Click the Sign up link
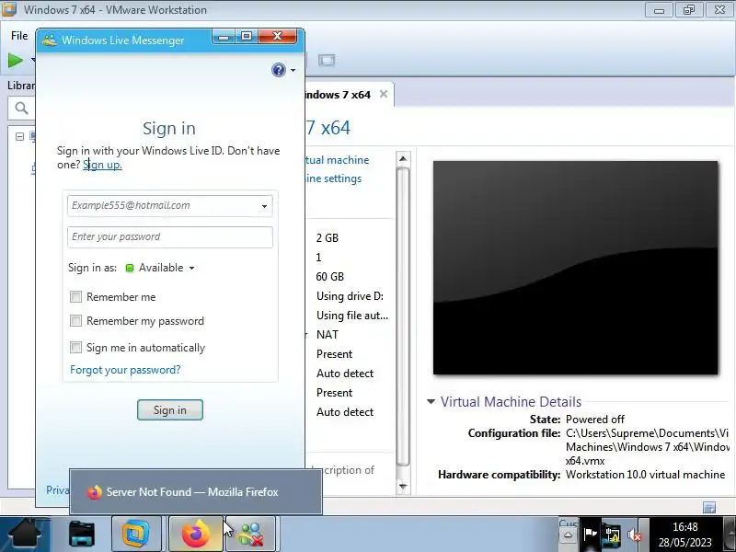The width and height of the screenshot is (736, 552). pyautogui.click(x=102, y=165)
